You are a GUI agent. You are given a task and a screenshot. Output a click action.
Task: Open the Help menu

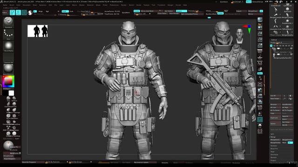(x=185, y=5)
